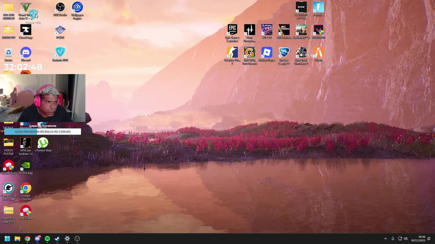Launch the PCSX2 emulator shortcut
The height and width of the screenshot is (244, 435).
(x=60, y=32)
